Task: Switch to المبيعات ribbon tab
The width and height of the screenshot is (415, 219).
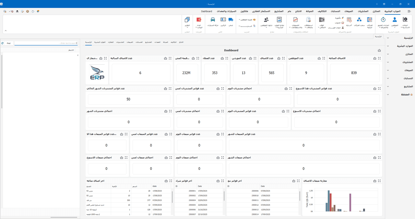Action: click(x=348, y=11)
